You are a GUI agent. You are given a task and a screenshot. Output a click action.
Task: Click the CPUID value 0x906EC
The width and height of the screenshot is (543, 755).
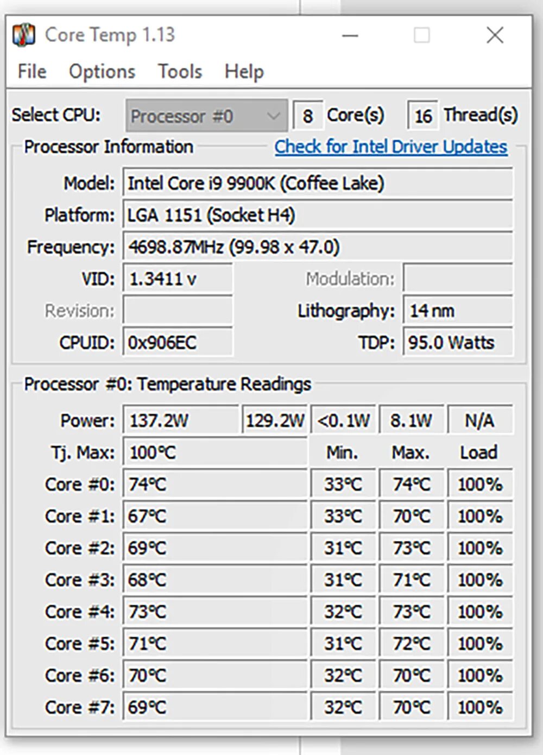click(x=178, y=343)
